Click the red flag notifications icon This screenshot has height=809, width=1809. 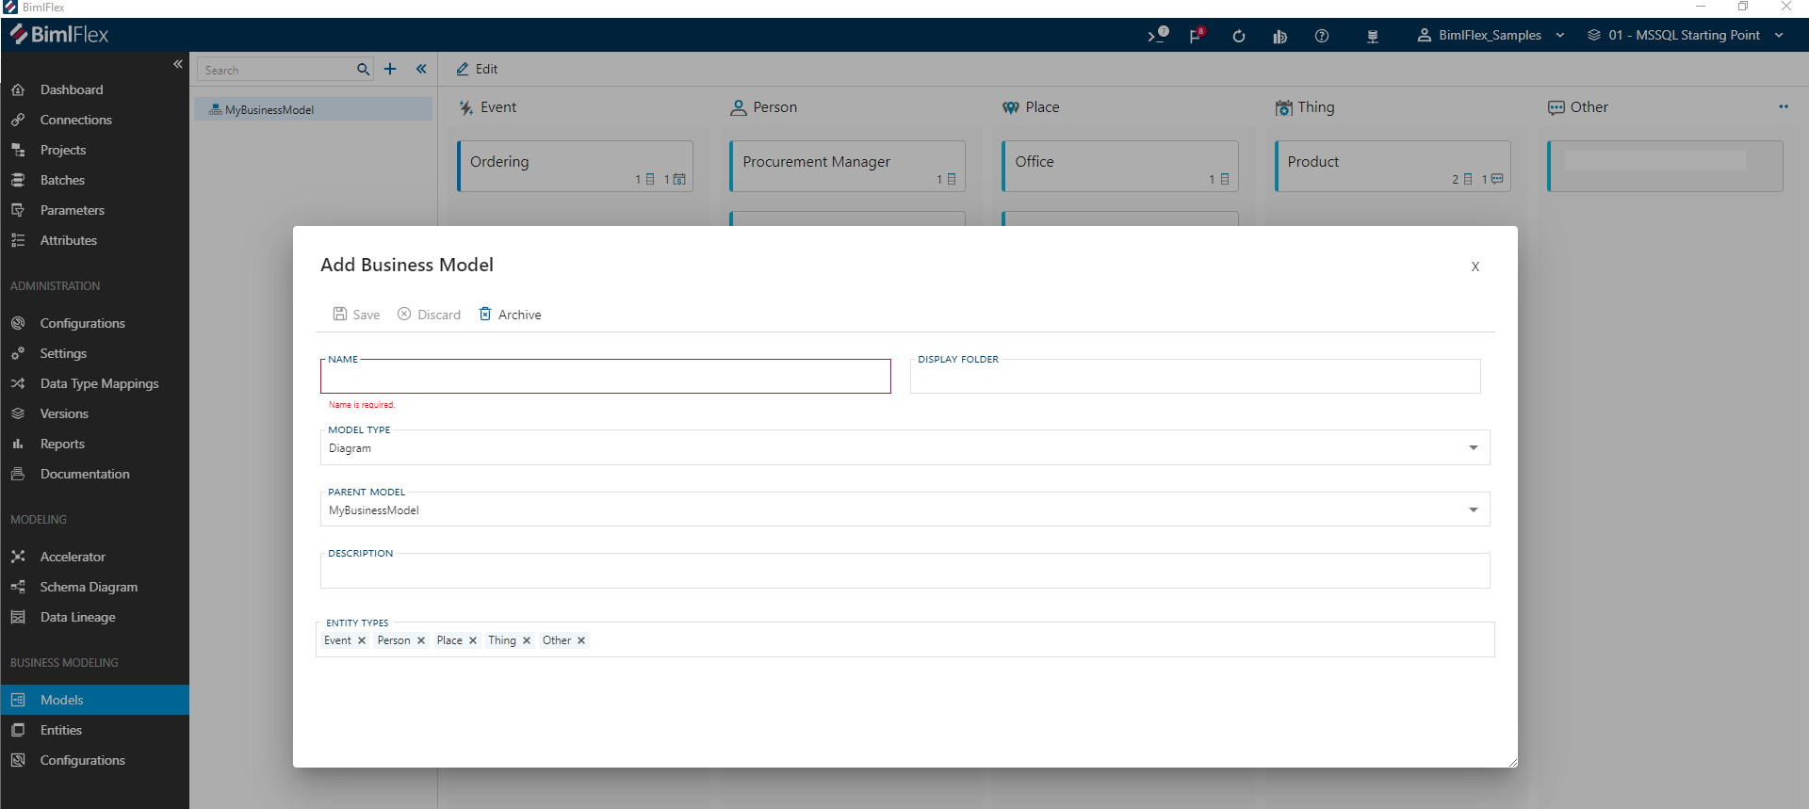point(1196,36)
